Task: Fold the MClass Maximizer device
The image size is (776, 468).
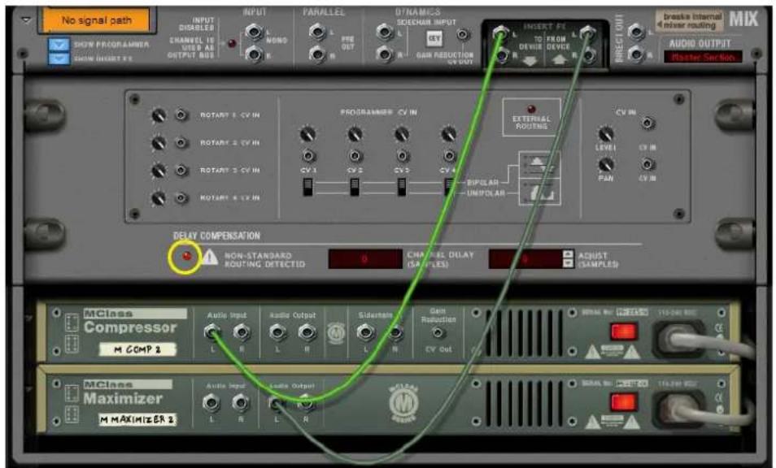Action: pos(28,389)
